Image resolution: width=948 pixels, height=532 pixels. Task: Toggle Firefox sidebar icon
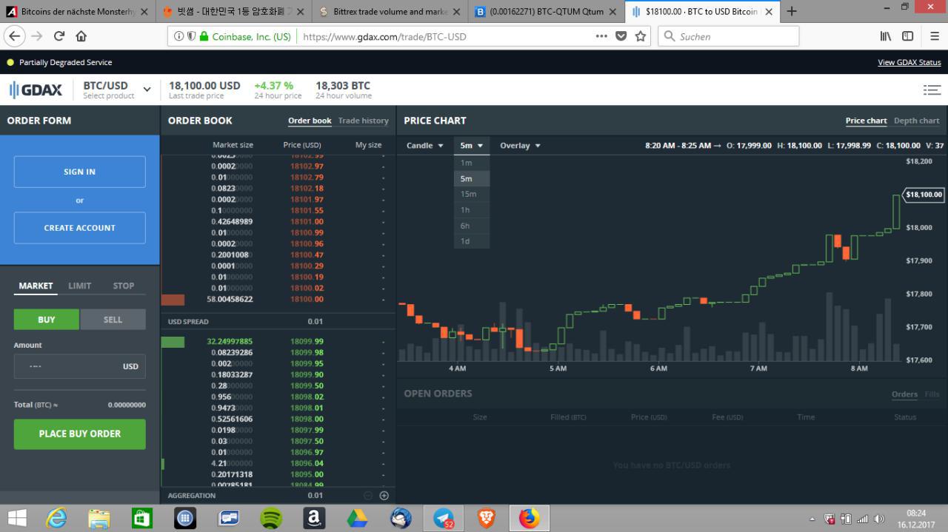(907, 36)
